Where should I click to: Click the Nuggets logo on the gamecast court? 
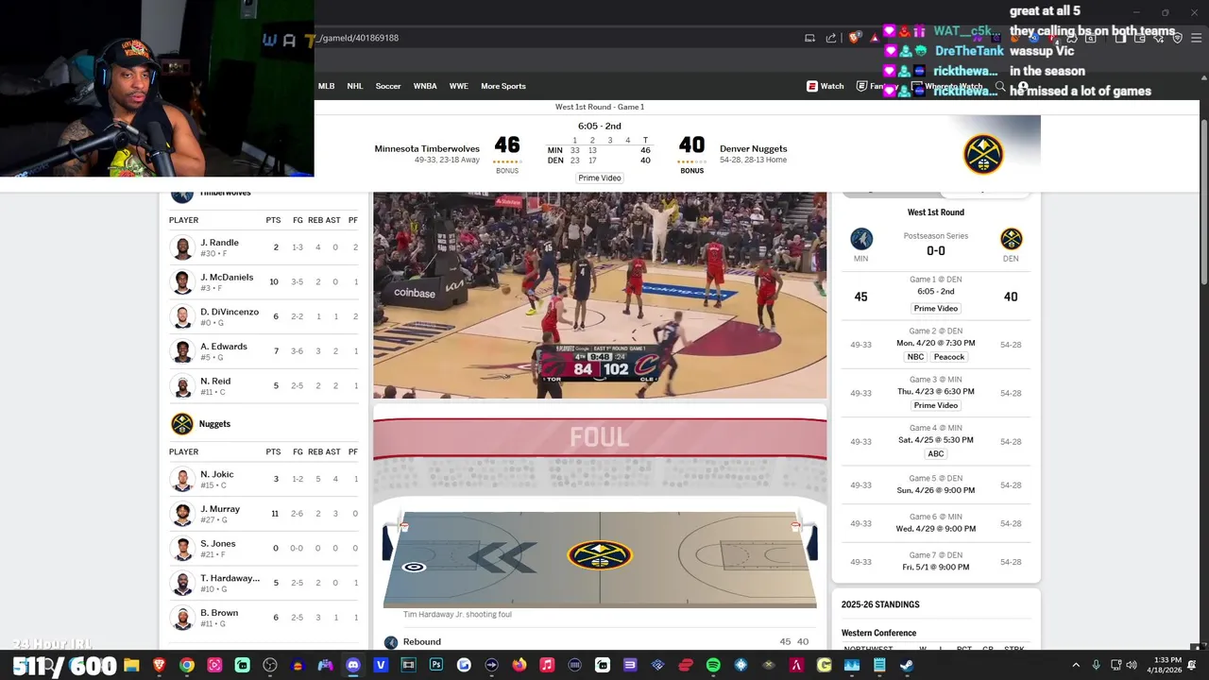coord(600,555)
